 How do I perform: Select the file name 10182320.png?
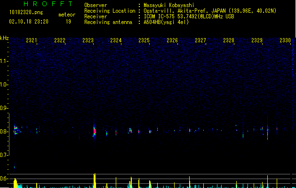[x=26, y=12]
